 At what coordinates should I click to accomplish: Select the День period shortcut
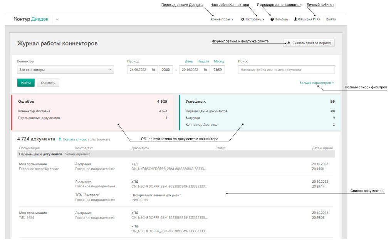click(x=189, y=61)
